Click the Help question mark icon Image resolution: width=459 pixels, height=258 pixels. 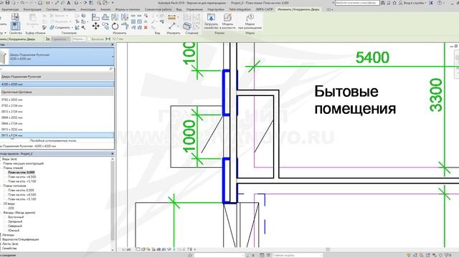click(x=440, y=3)
